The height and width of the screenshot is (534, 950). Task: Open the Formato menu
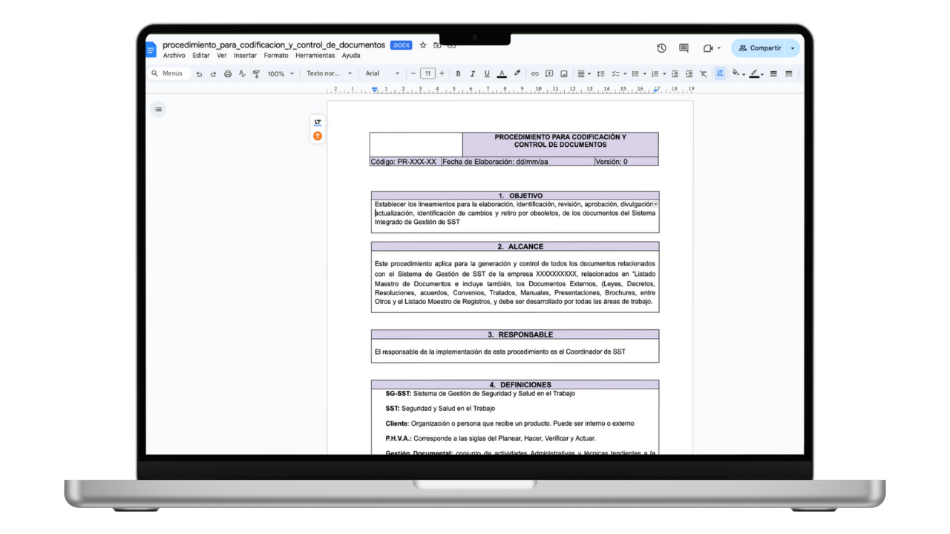tap(276, 55)
